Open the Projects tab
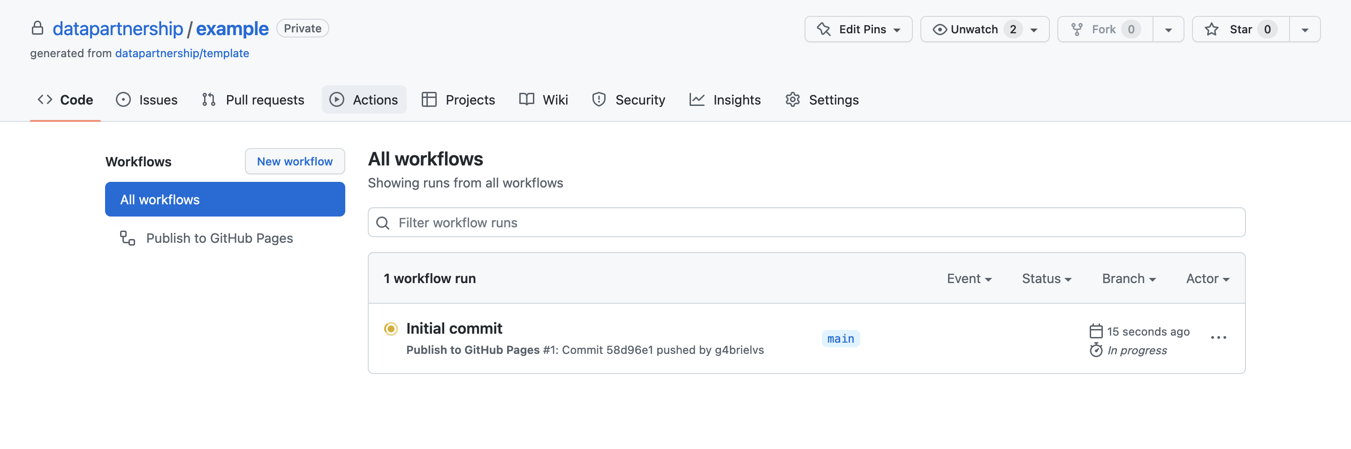 point(458,99)
